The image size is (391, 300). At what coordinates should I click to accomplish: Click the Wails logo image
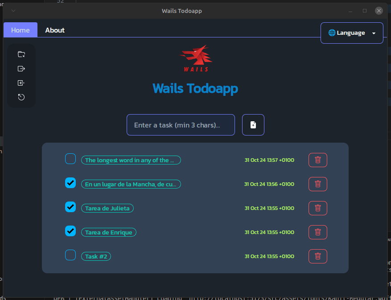click(196, 58)
